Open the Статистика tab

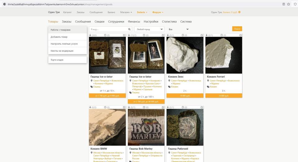(169, 21)
